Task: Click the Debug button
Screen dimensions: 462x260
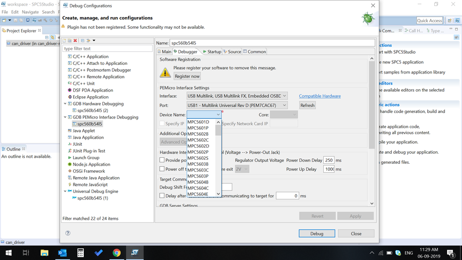Action: tap(317, 233)
